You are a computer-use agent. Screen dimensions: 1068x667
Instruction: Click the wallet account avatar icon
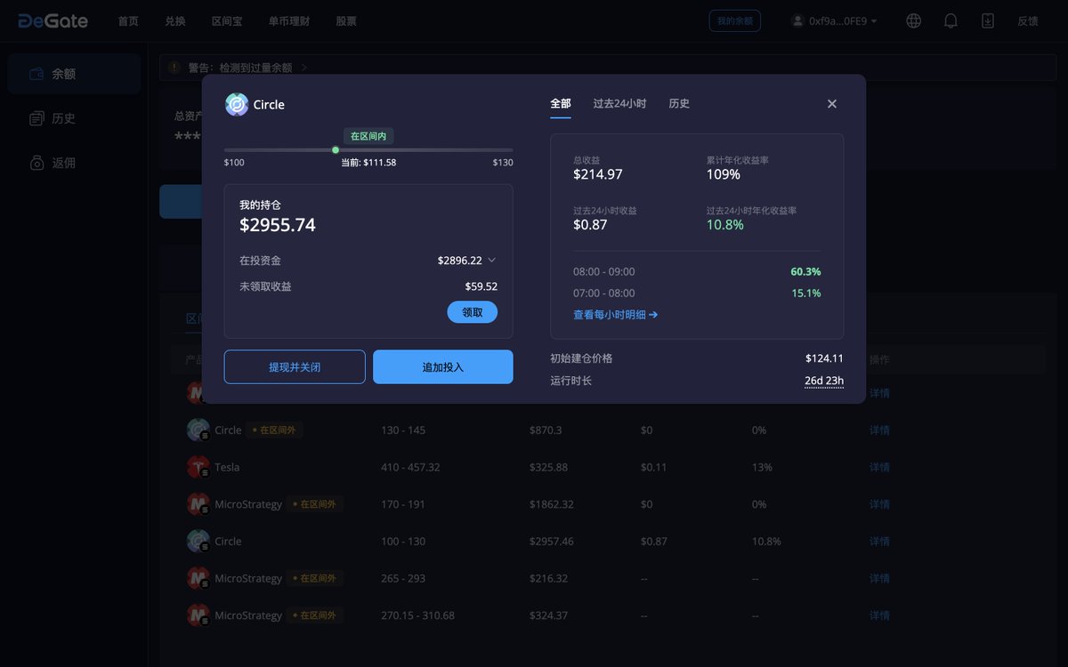(798, 20)
